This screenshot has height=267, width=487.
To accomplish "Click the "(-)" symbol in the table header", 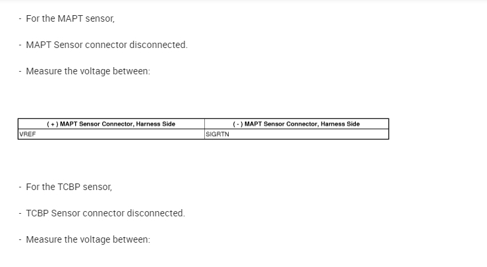I will tap(238, 124).
